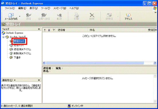The width and height of the screenshot is (158, 109).
Task: Sort by 送信者 column header
Action: point(72,30)
